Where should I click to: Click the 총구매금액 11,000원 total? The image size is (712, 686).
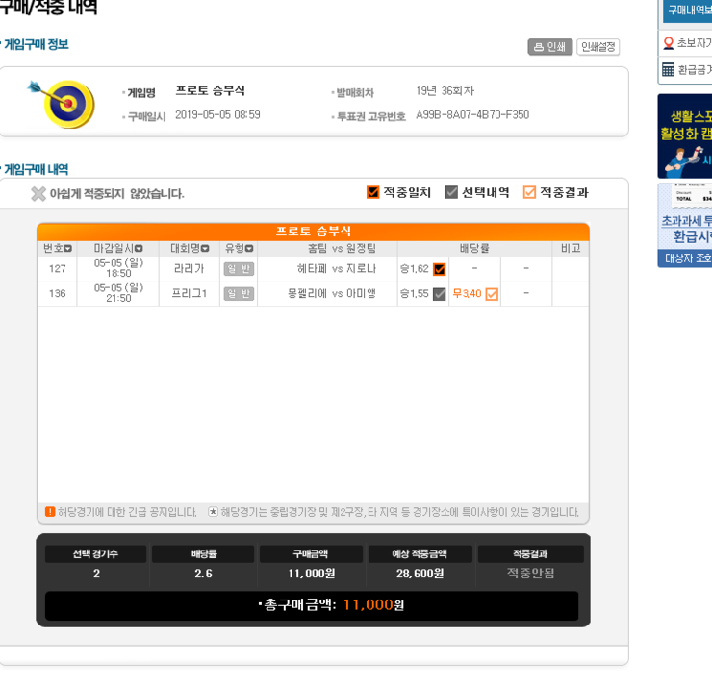332,605
